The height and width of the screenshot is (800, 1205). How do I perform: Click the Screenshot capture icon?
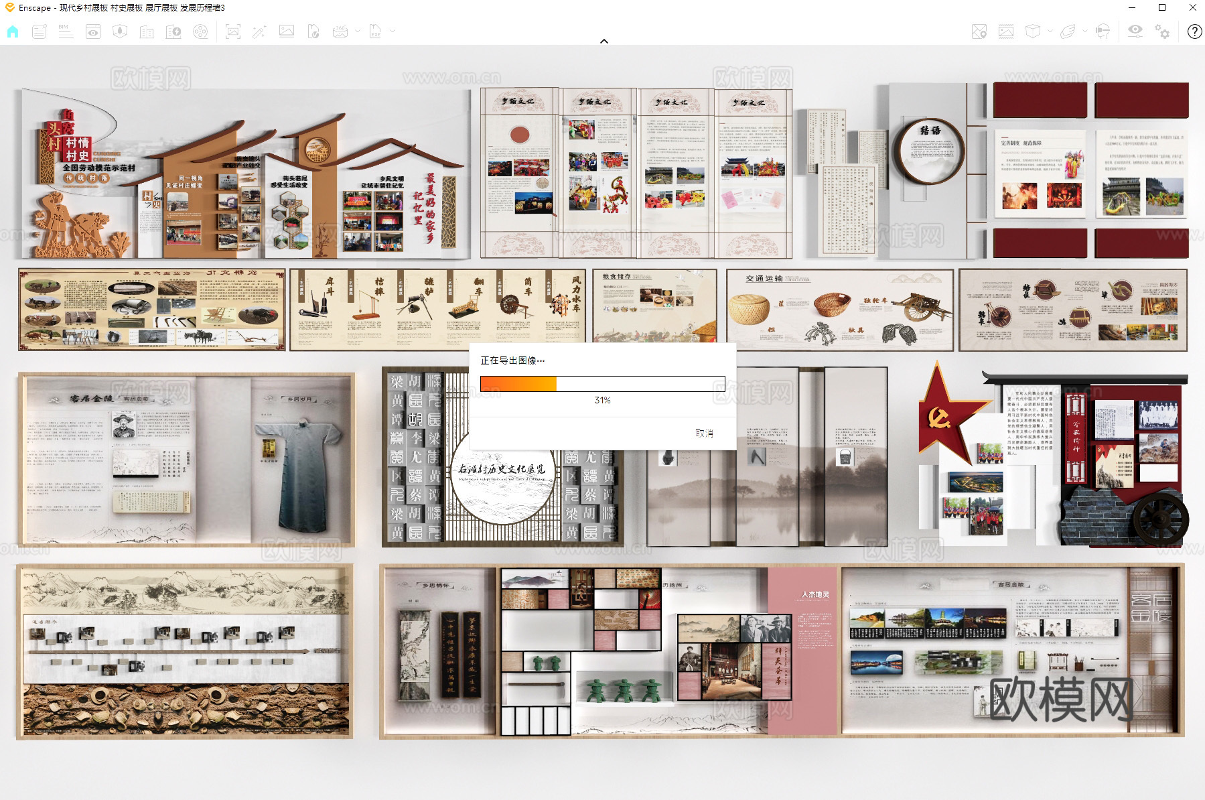(233, 31)
